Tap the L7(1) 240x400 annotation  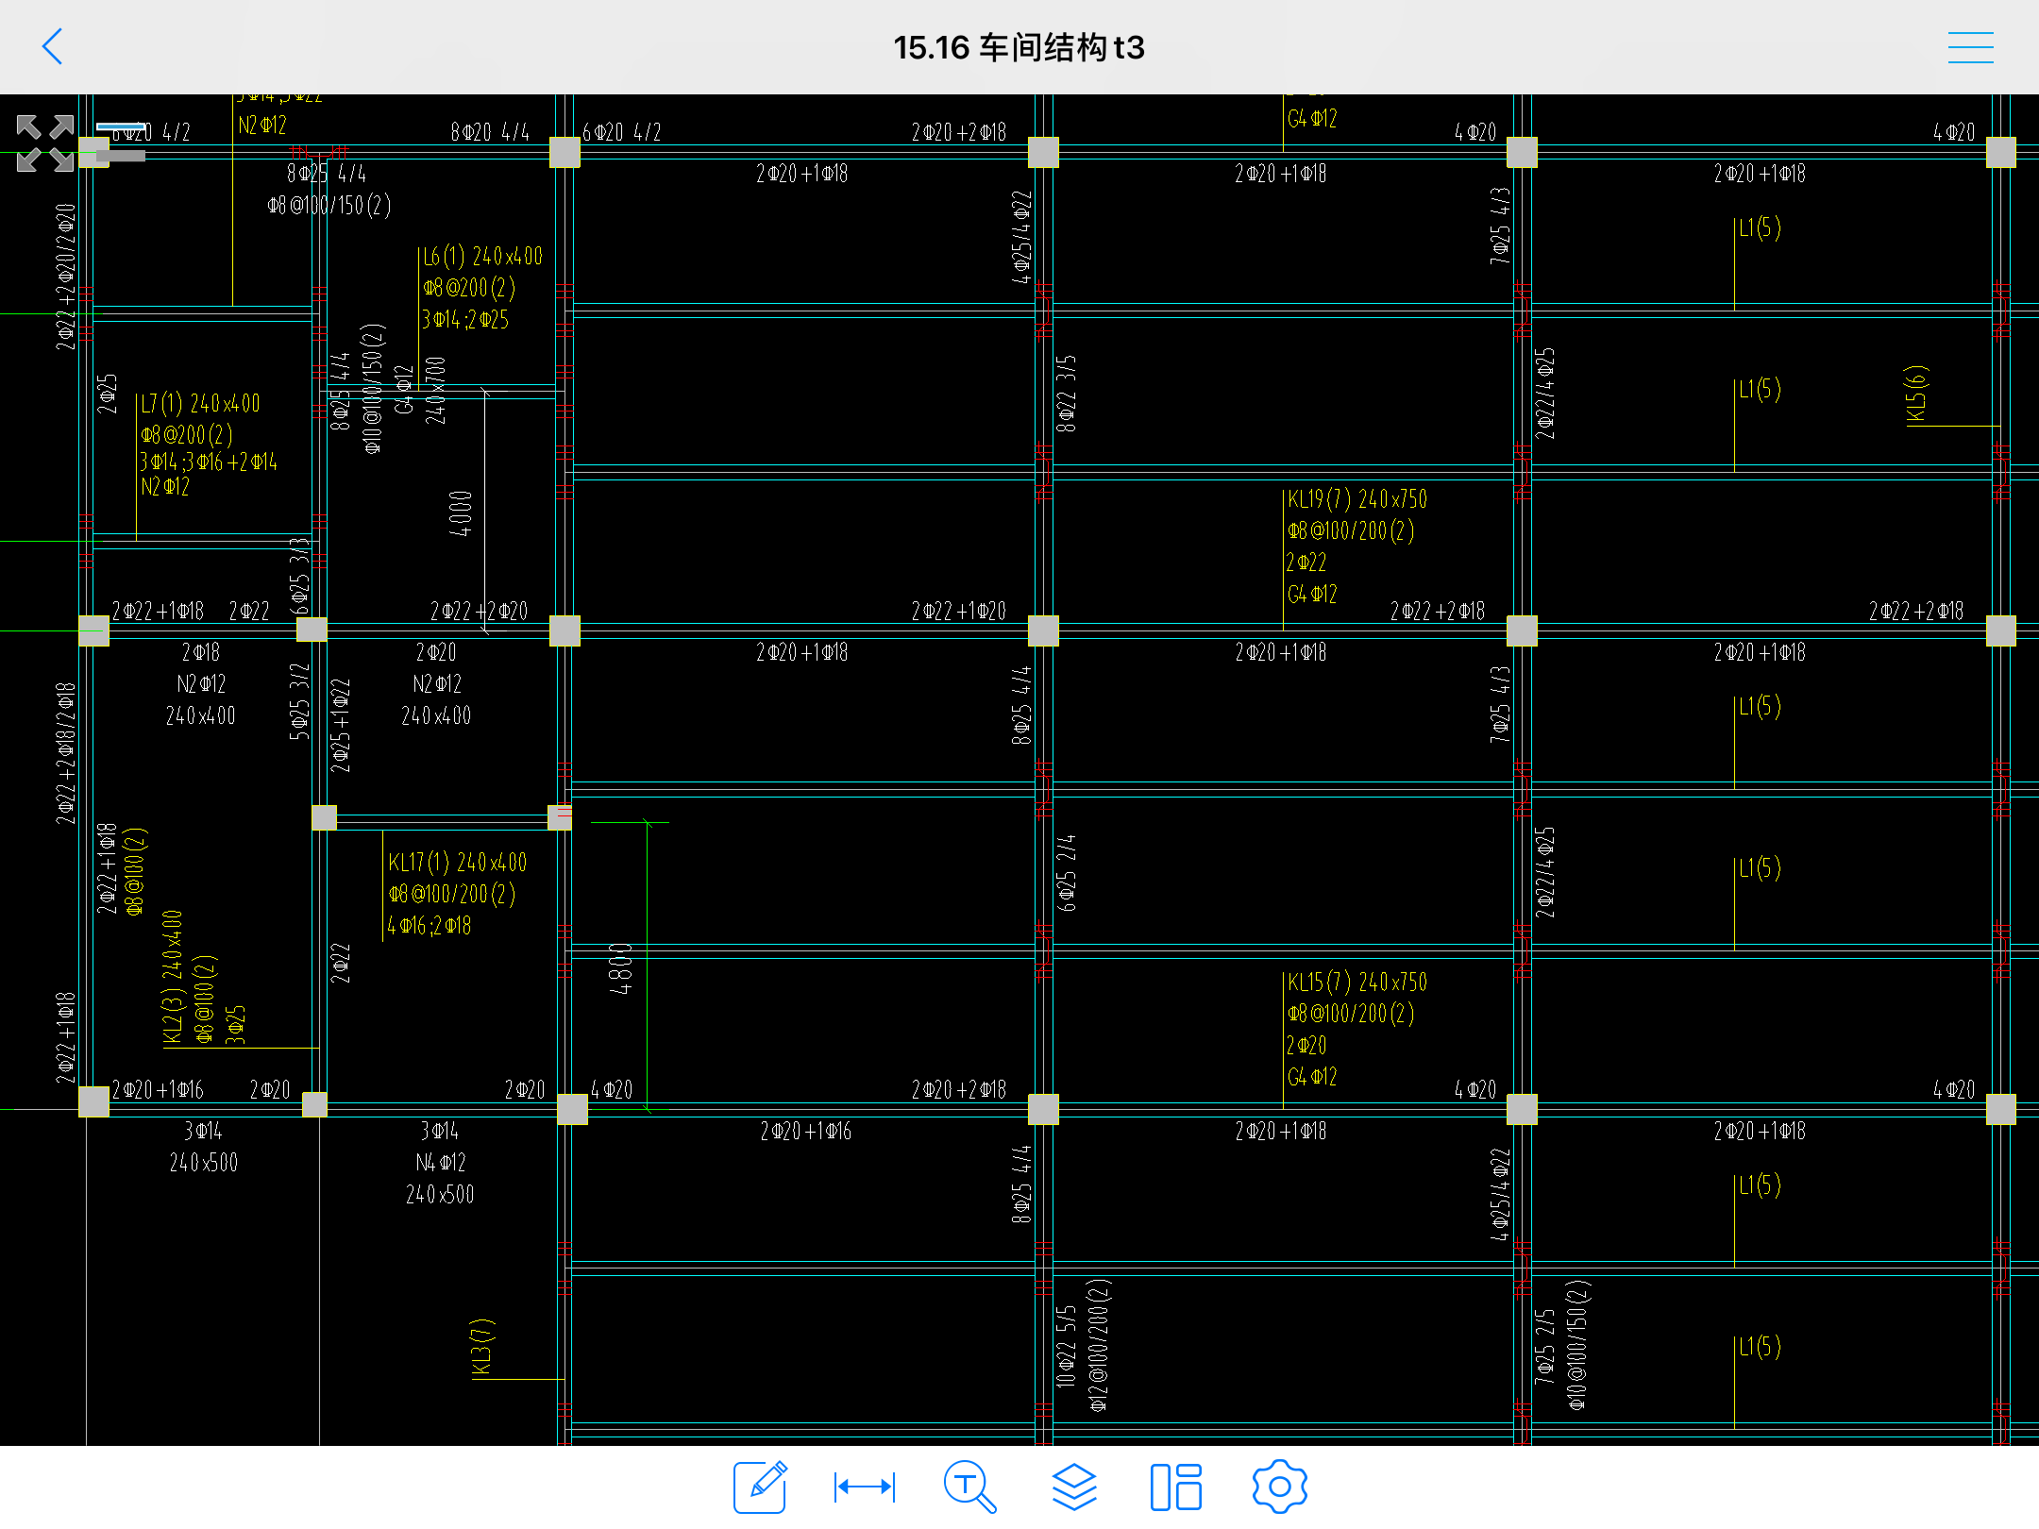200,404
